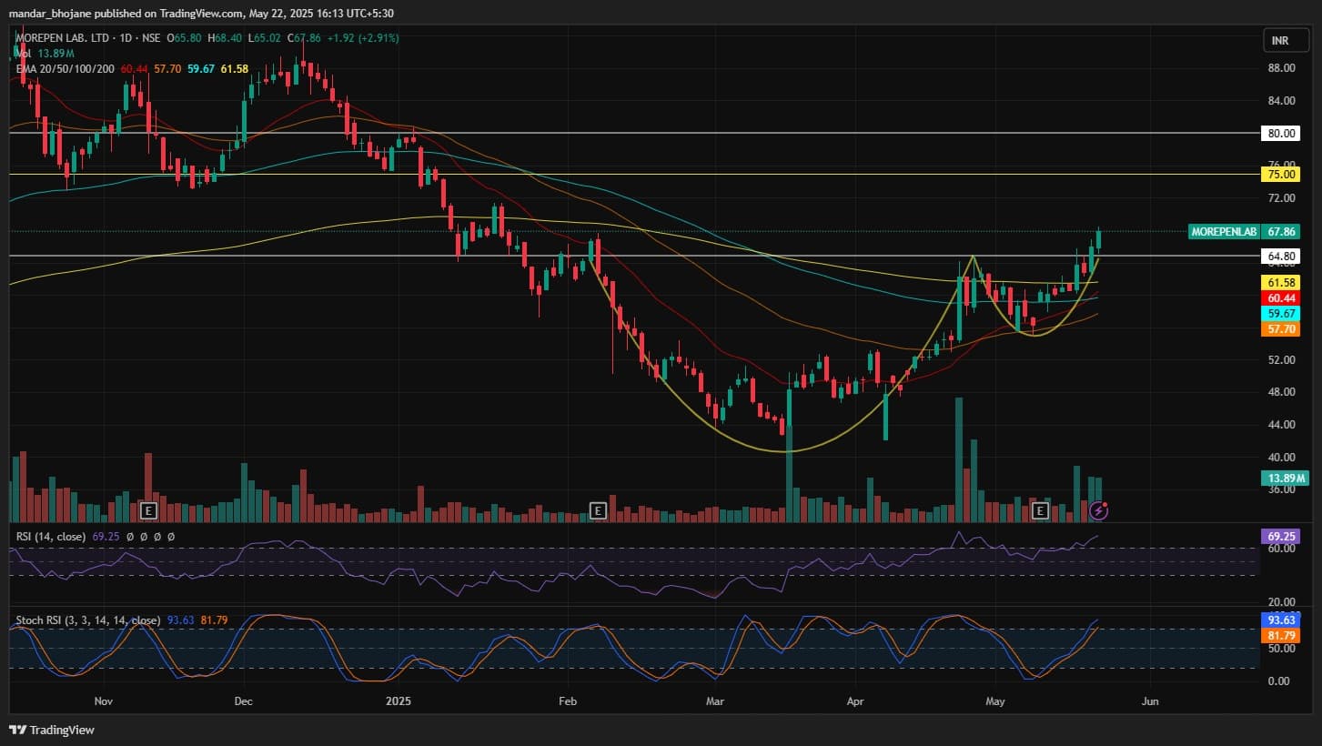Click the 64.80 horizontal line price label

tap(1281, 257)
